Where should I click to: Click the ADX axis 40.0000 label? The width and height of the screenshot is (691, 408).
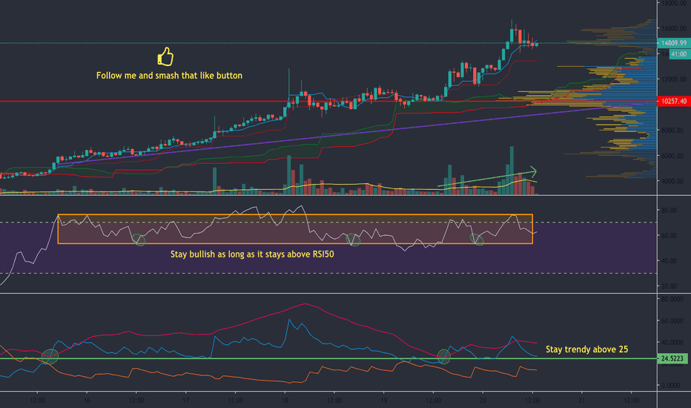pyautogui.click(x=672, y=342)
